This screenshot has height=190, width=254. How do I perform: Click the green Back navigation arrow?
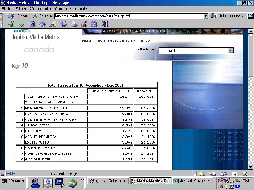click(x=11, y=24)
